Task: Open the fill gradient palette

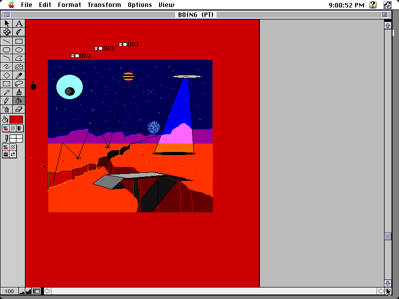Action: pos(20,129)
